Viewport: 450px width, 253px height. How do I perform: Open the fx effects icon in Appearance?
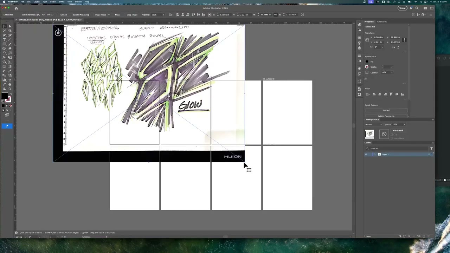(x=366, y=79)
